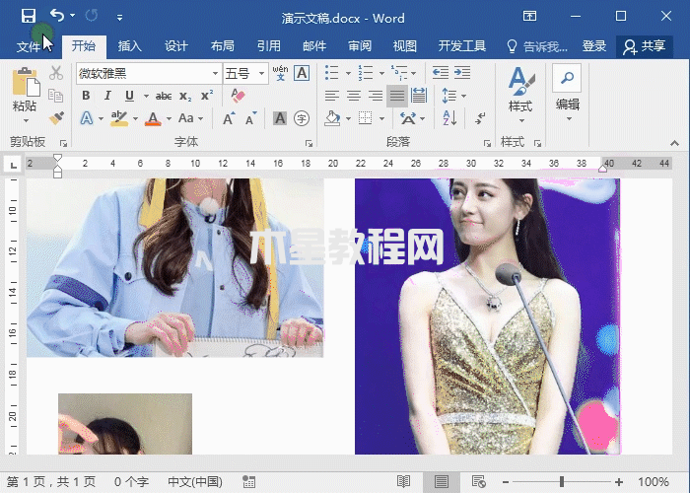Open the 开发工具 tab
This screenshot has width=690, height=493.
(462, 45)
